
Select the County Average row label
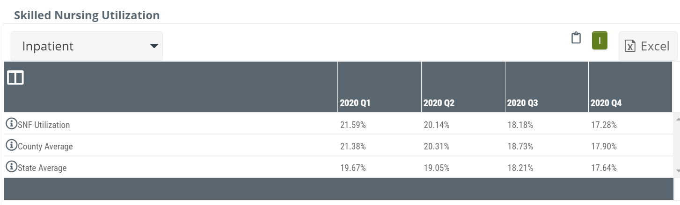pyautogui.click(x=45, y=147)
